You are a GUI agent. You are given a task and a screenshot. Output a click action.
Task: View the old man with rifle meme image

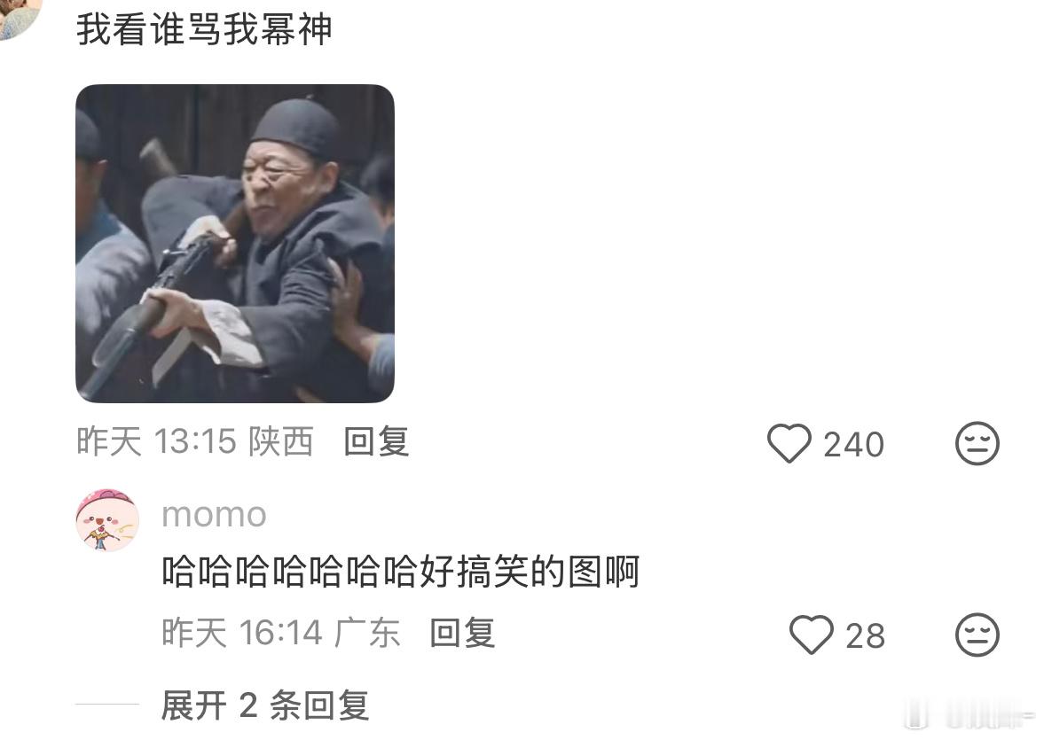(235, 243)
